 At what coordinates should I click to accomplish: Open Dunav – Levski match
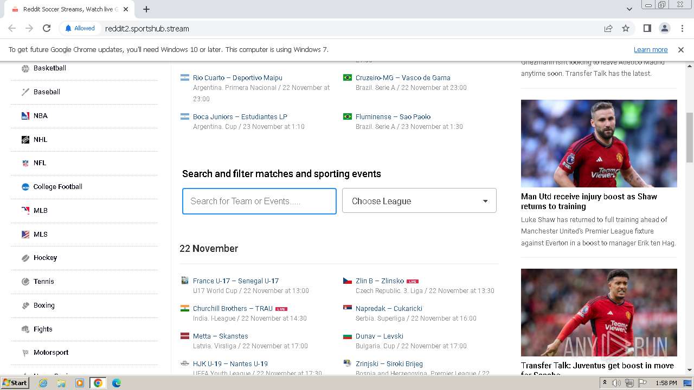click(x=380, y=336)
